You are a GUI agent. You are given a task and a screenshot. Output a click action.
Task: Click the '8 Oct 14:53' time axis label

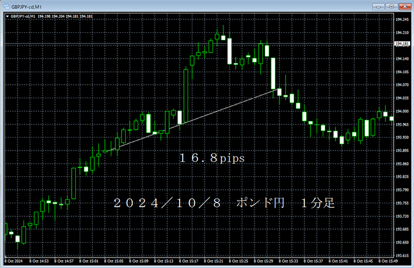click(x=39, y=261)
